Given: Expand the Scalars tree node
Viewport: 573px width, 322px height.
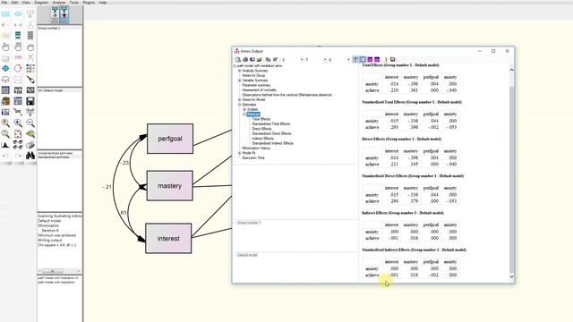Looking at the screenshot, I should pos(244,109).
